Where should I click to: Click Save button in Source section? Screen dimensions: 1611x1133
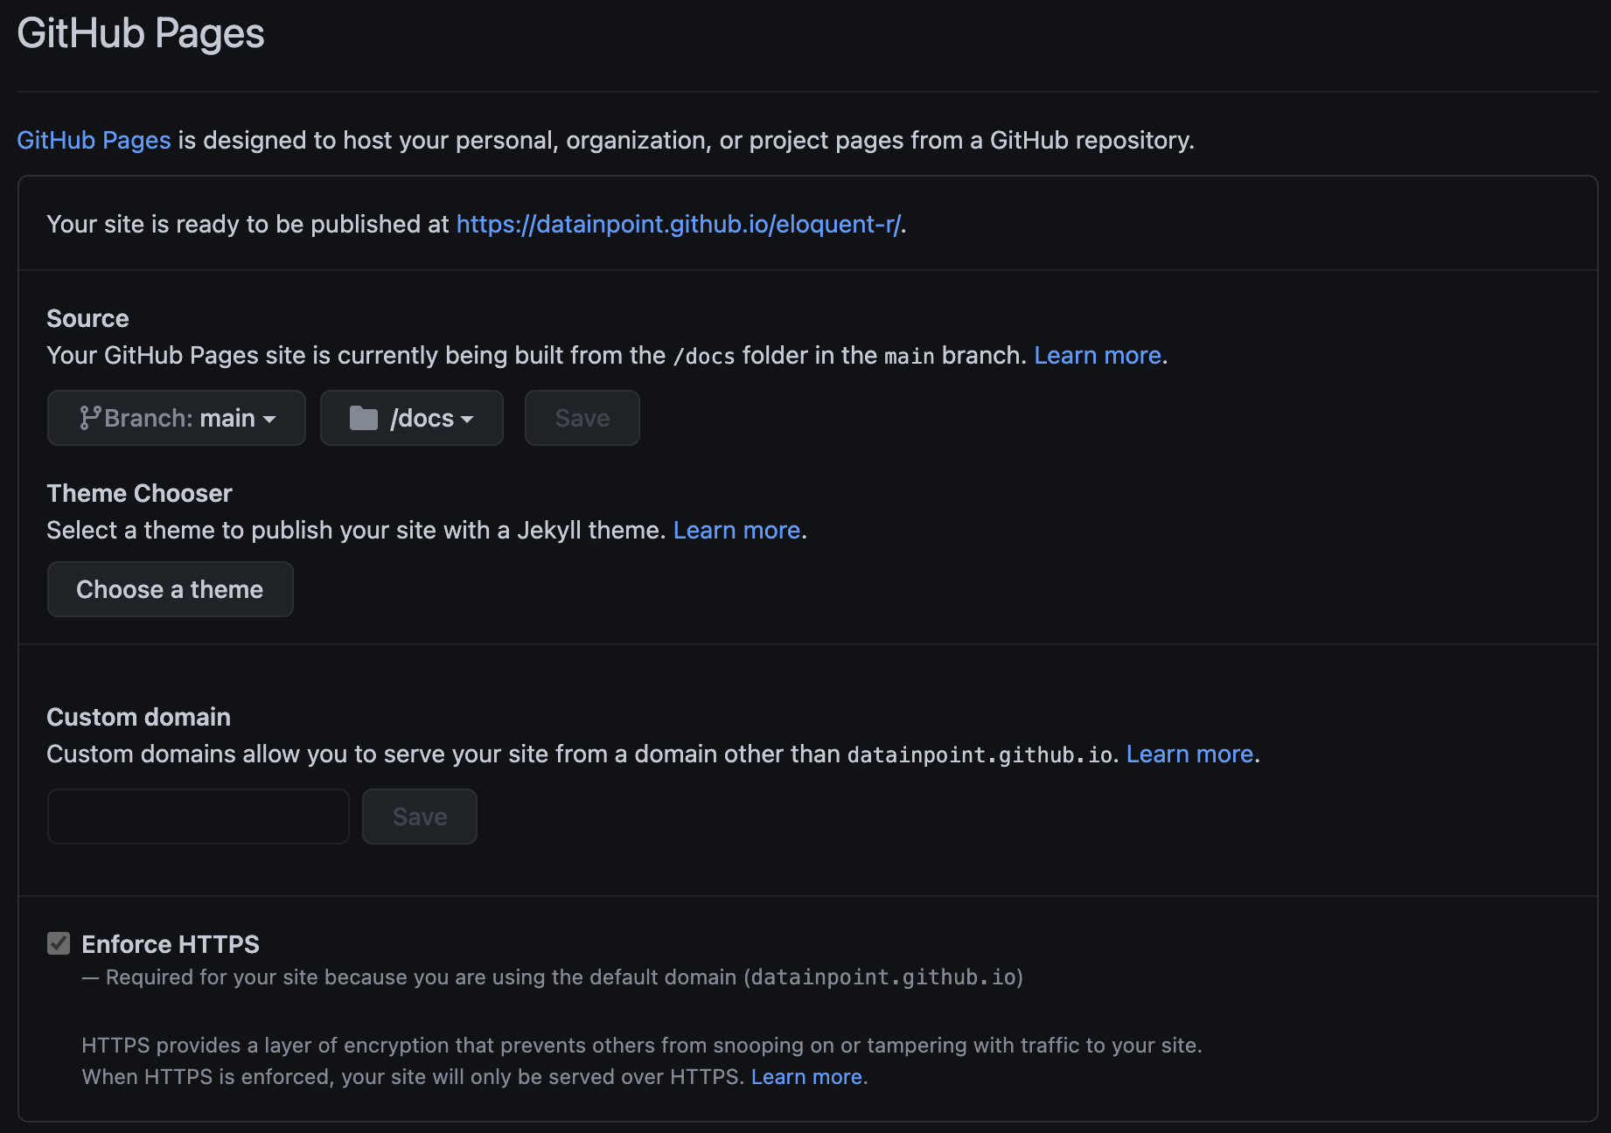point(582,418)
